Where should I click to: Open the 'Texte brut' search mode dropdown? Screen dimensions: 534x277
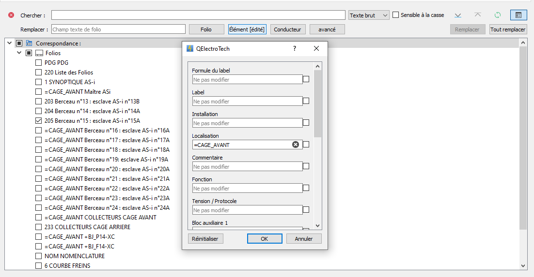369,15
